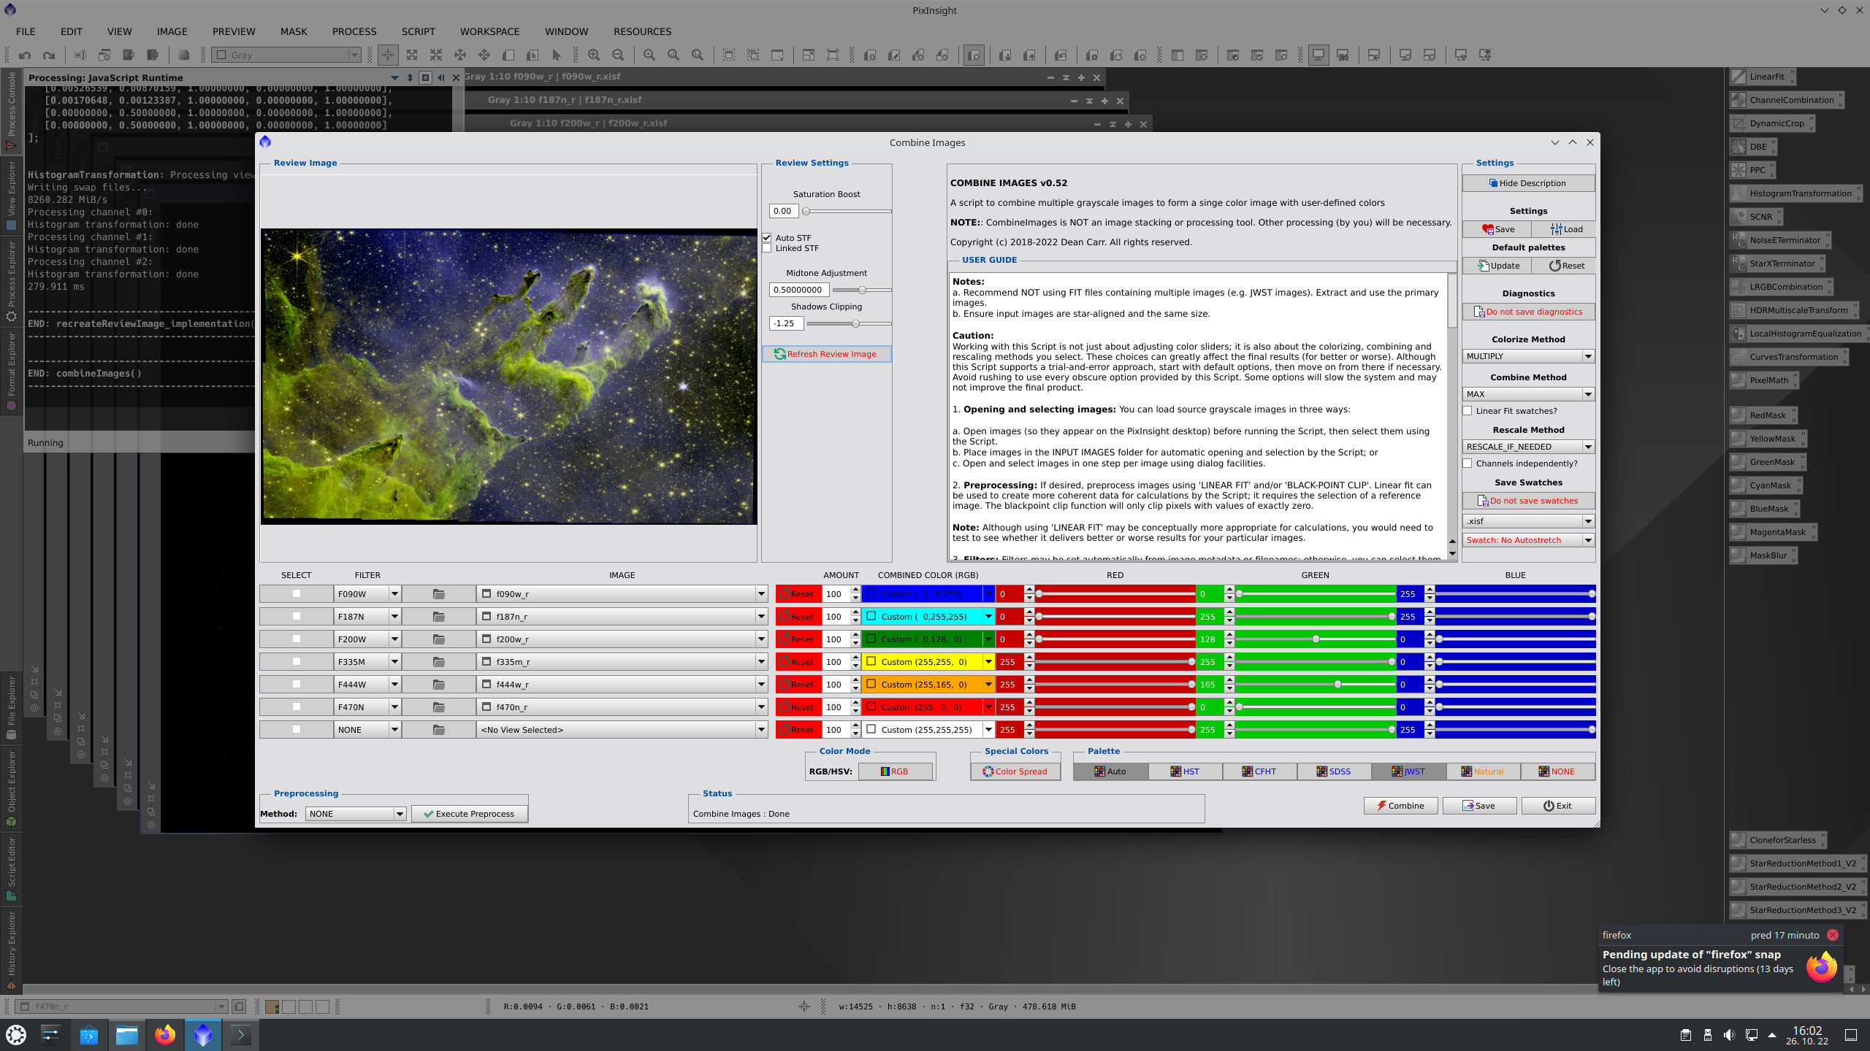Click the 24-bit screen LUT icon
This screenshot has width=1870, height=1051.
(1343, 55)
